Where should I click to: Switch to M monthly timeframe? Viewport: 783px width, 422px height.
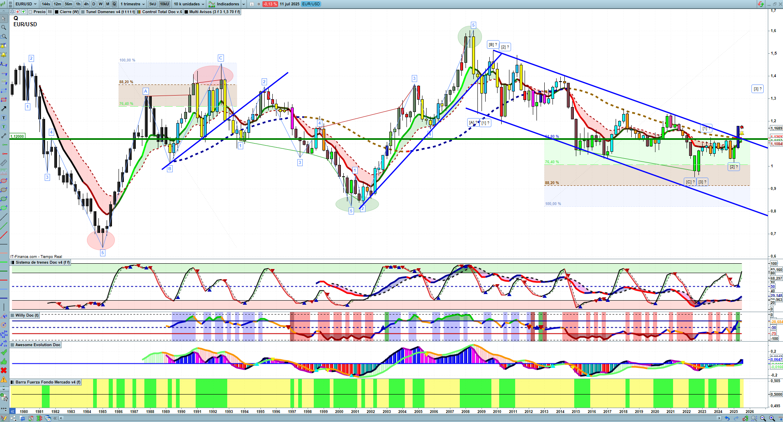tap(107, 4)
